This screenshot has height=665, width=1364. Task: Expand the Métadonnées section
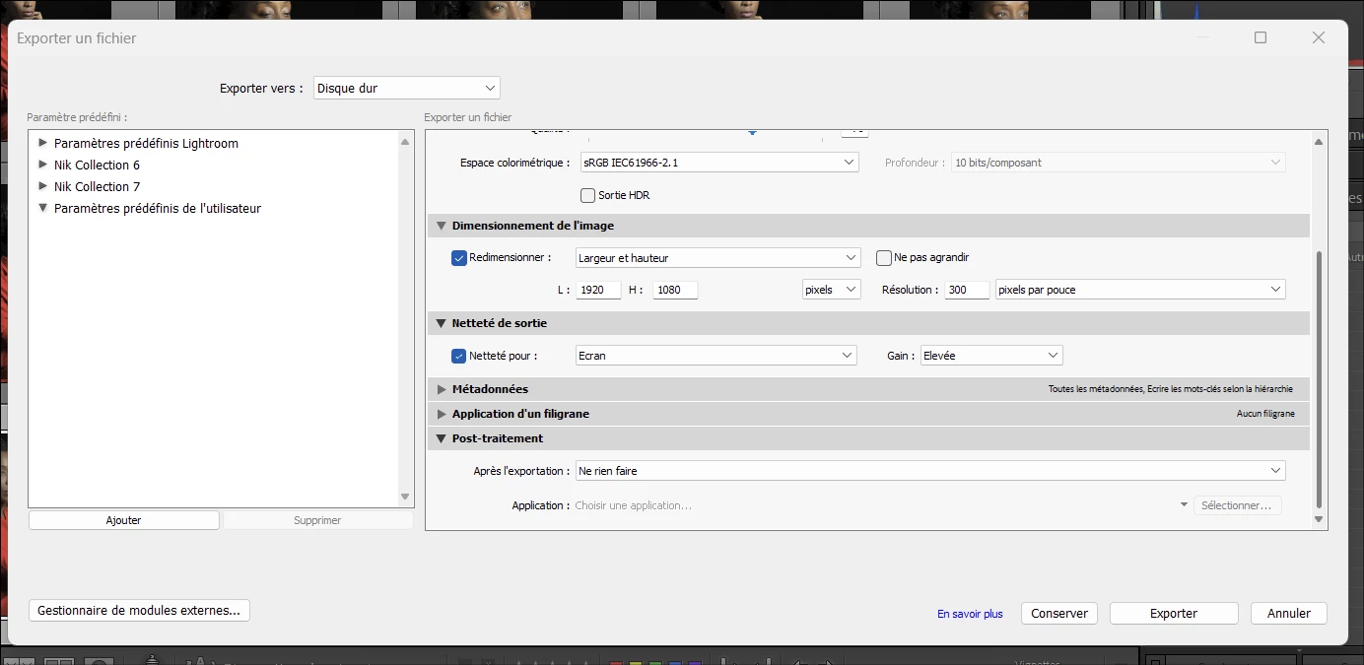click(442, 389)
